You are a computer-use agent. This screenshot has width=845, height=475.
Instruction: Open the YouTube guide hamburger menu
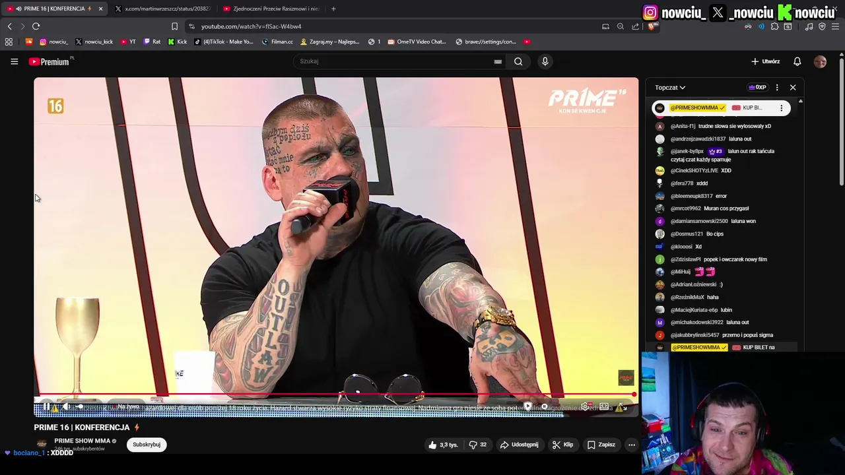tap(14, 61)
